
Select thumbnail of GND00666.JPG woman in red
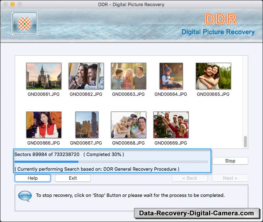44,125
